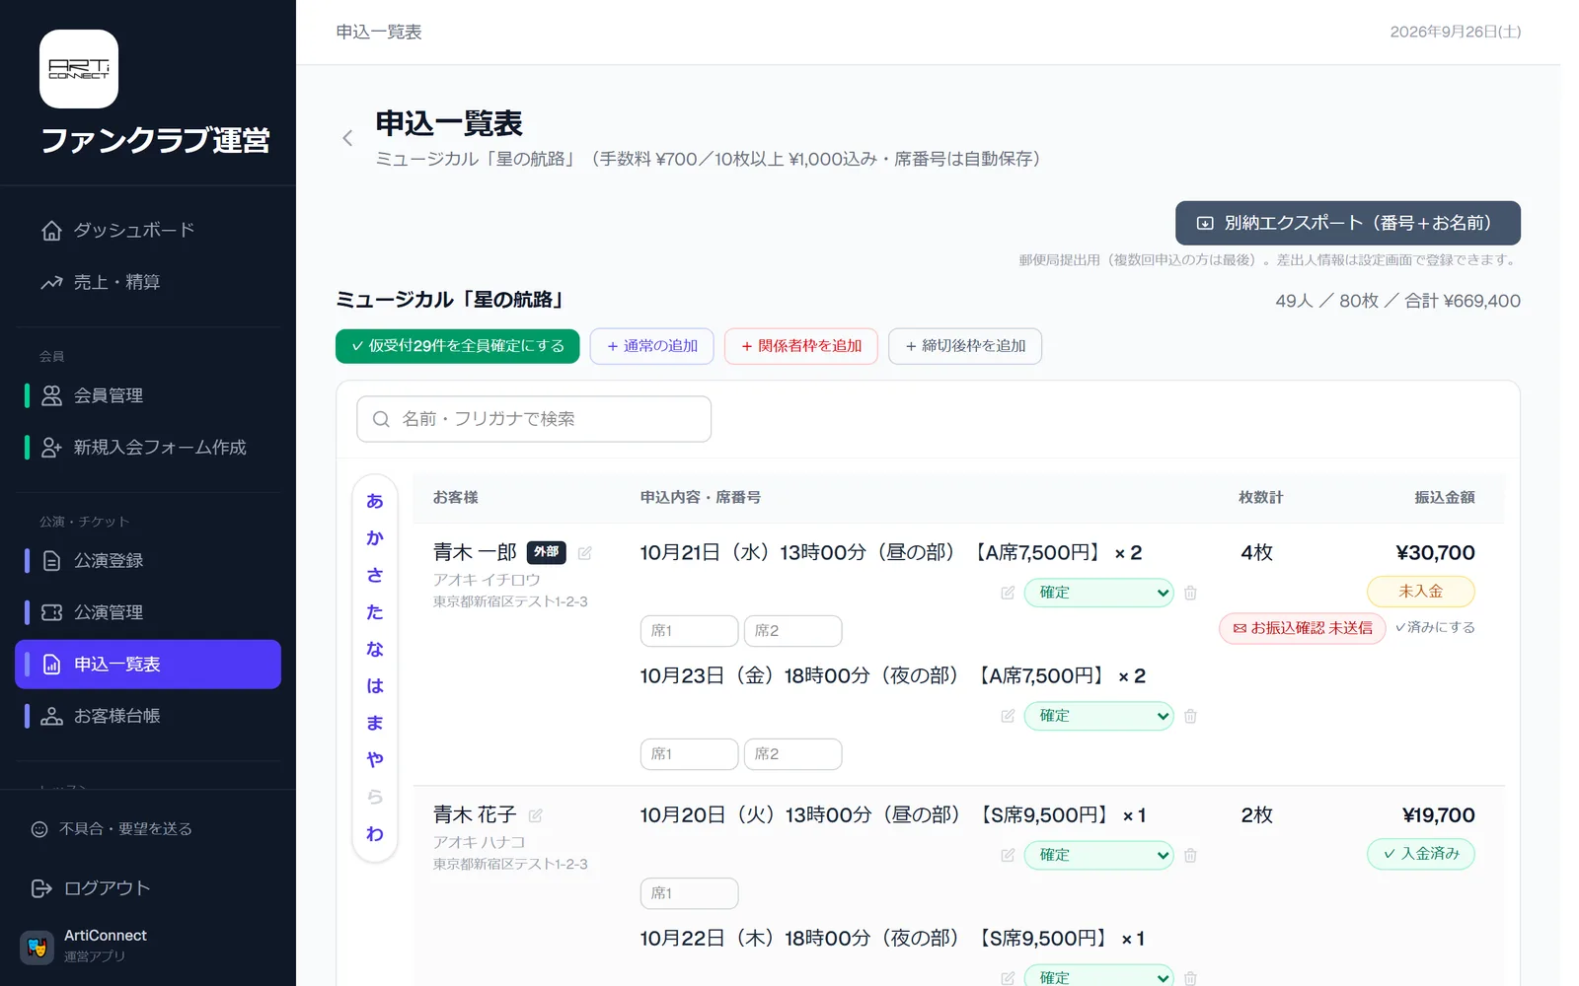Focus the 名前・フリガナで検索 field
Screen dimensions: 1579x986
tap(534, 419)
